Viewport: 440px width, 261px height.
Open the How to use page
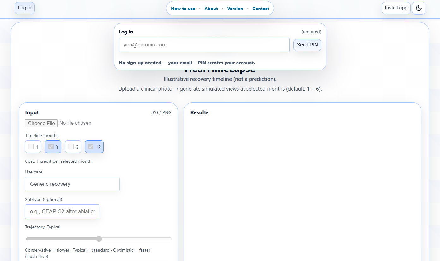click(x=183, y=9)
